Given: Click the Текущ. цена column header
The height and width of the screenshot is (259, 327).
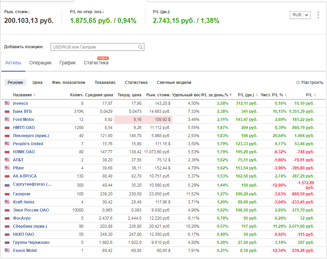Looking at the screenshot, I should tap(129, 95).
